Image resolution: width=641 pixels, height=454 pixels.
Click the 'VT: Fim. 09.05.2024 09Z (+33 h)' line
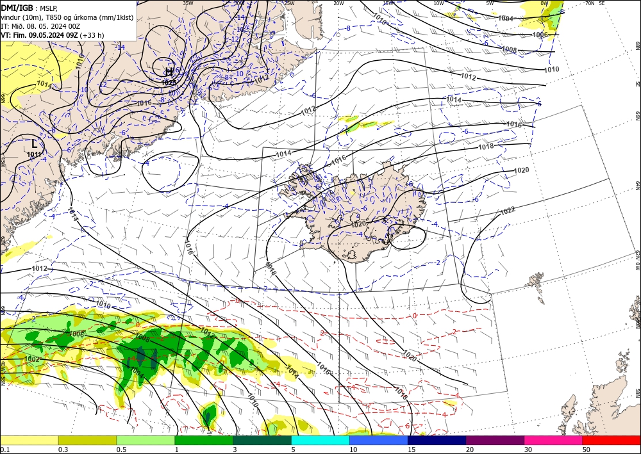53,35
